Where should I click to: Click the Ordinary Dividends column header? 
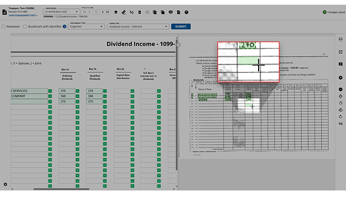pyautogui.click(x=67, y=77)
